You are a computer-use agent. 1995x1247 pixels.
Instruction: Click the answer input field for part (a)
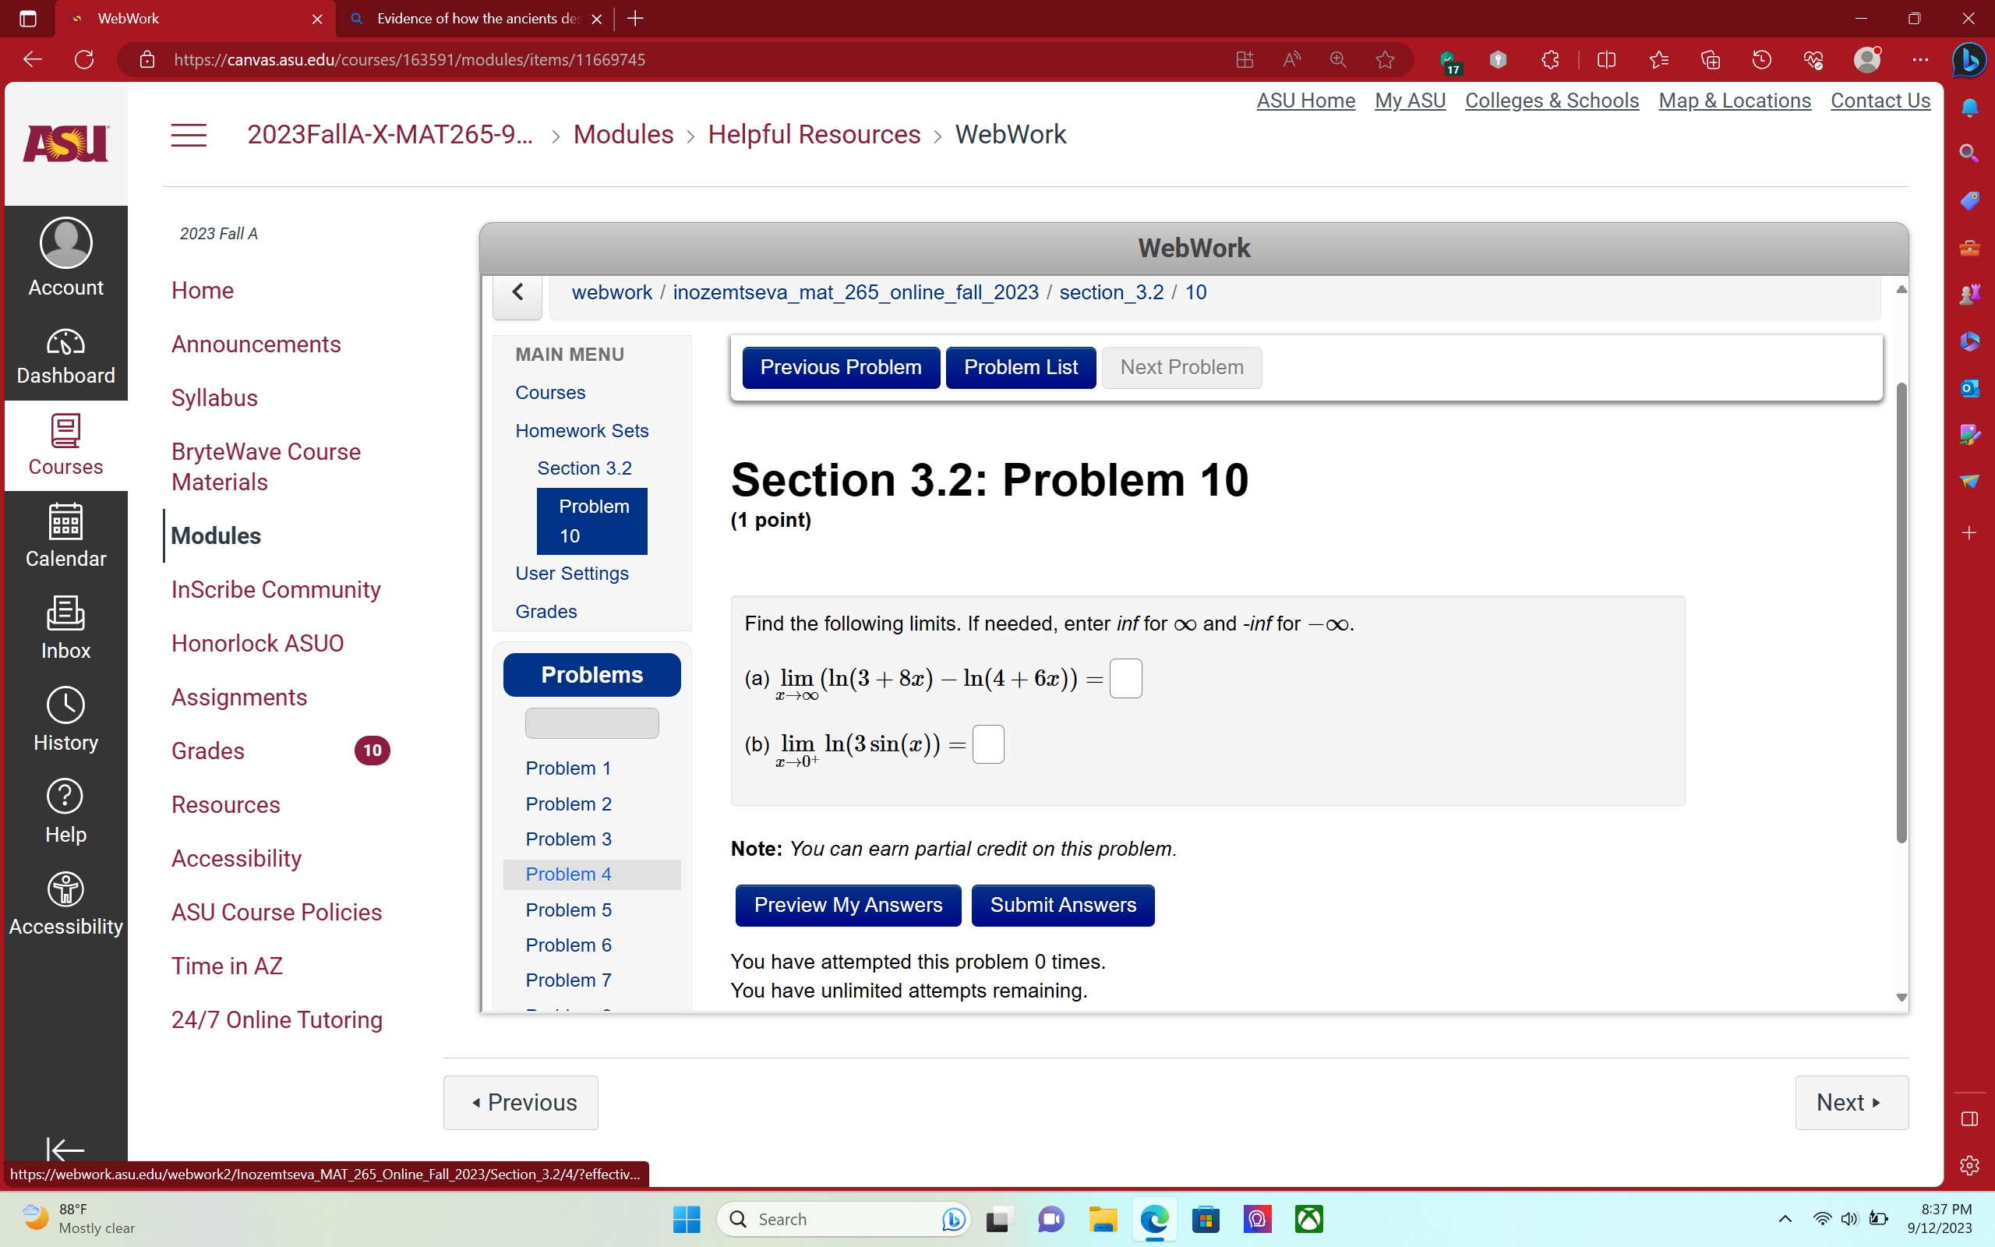(1125, 678)
